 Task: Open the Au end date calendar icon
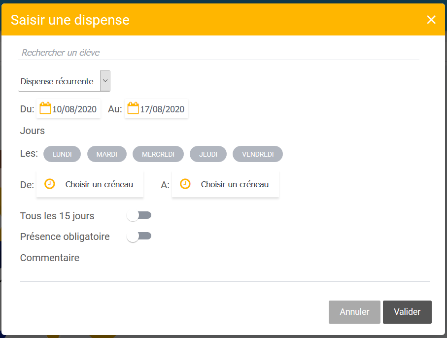point(133,108)
